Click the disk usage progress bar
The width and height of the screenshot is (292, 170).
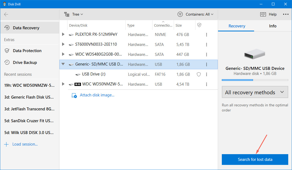click(255, 80)
